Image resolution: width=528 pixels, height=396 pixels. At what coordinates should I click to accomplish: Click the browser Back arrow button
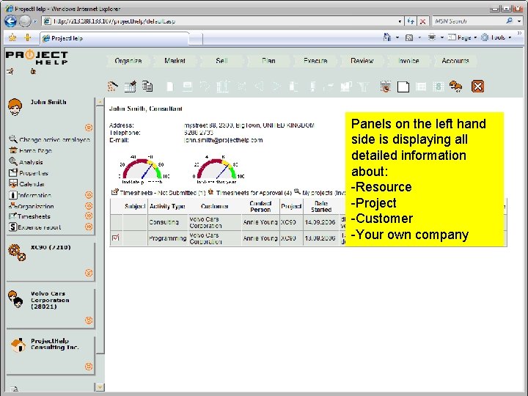[11, 21]
